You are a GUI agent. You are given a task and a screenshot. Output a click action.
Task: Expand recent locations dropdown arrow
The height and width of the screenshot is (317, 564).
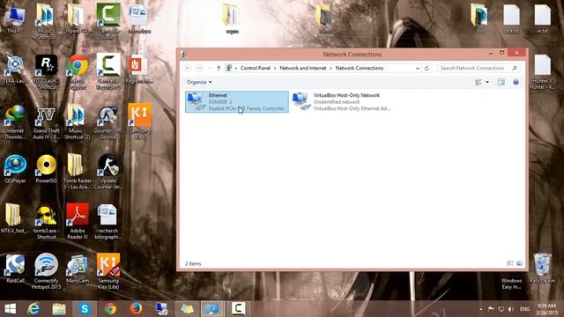coord(210,68)
